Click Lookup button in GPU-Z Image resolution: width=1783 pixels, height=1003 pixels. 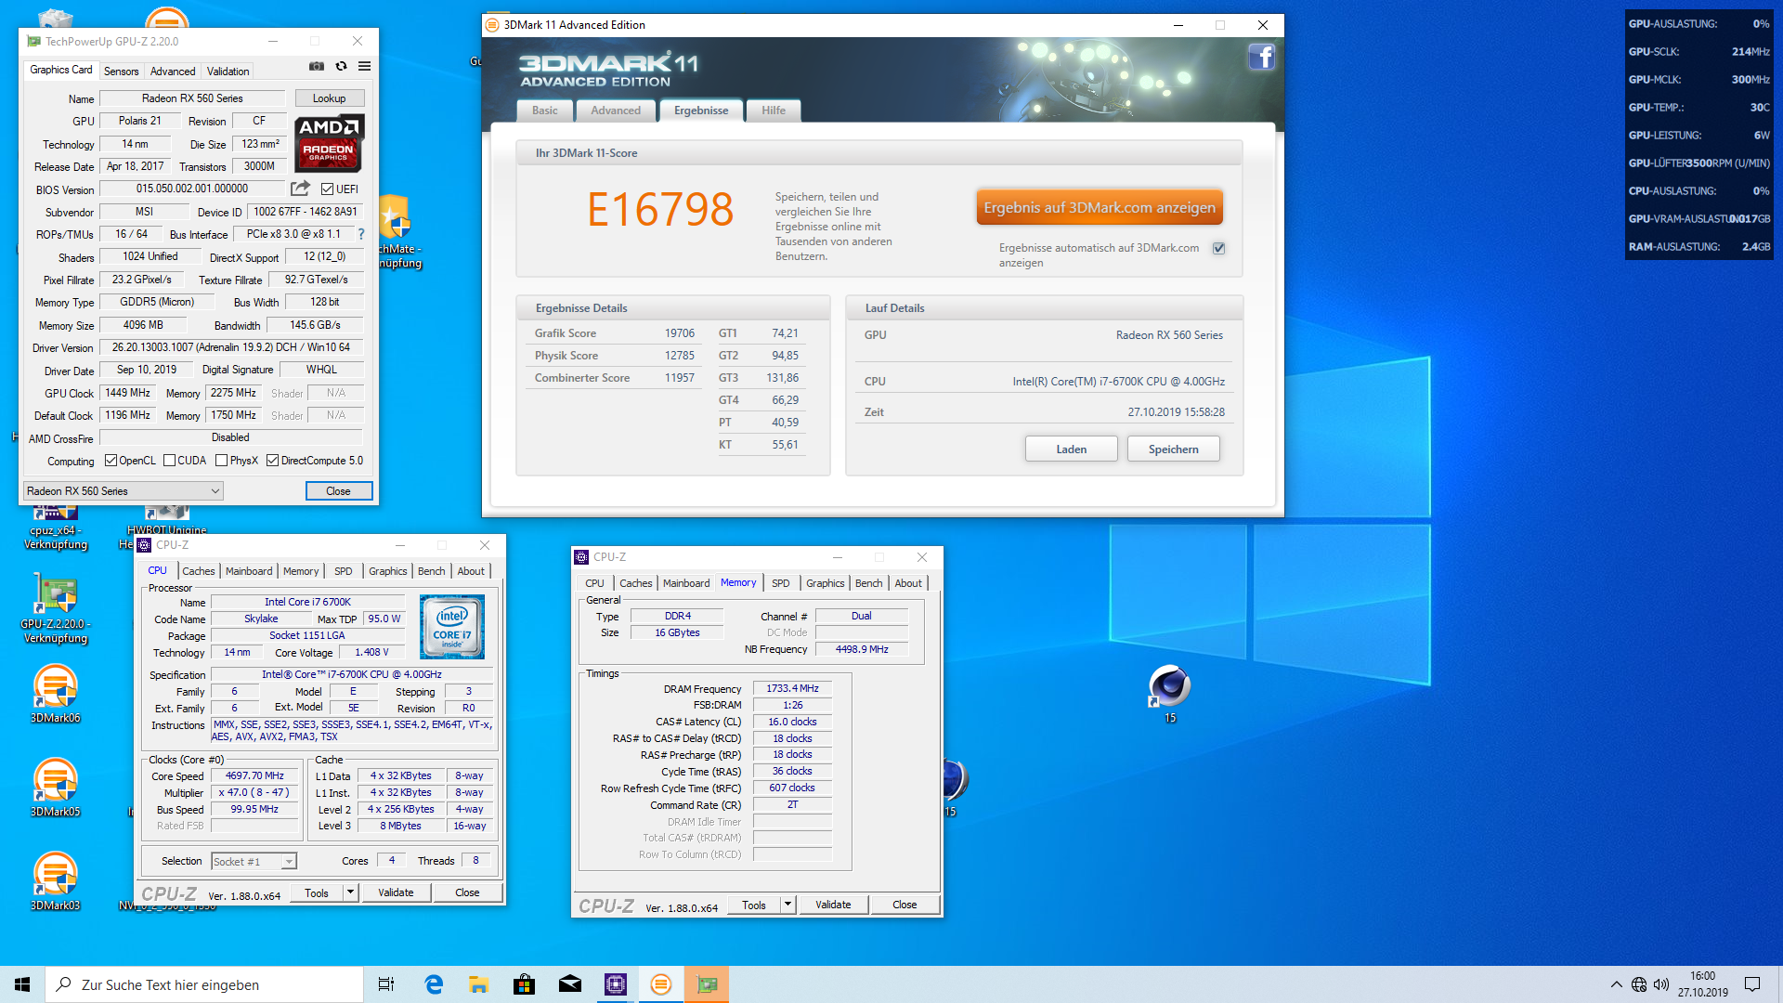click(329, 98)
